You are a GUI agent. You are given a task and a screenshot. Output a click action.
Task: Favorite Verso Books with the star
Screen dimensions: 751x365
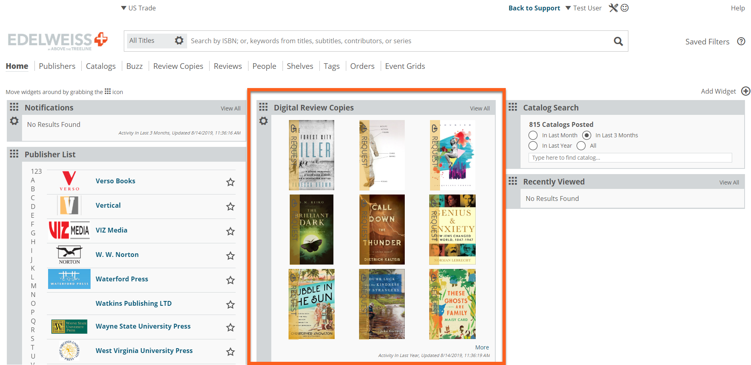point(230,182)
